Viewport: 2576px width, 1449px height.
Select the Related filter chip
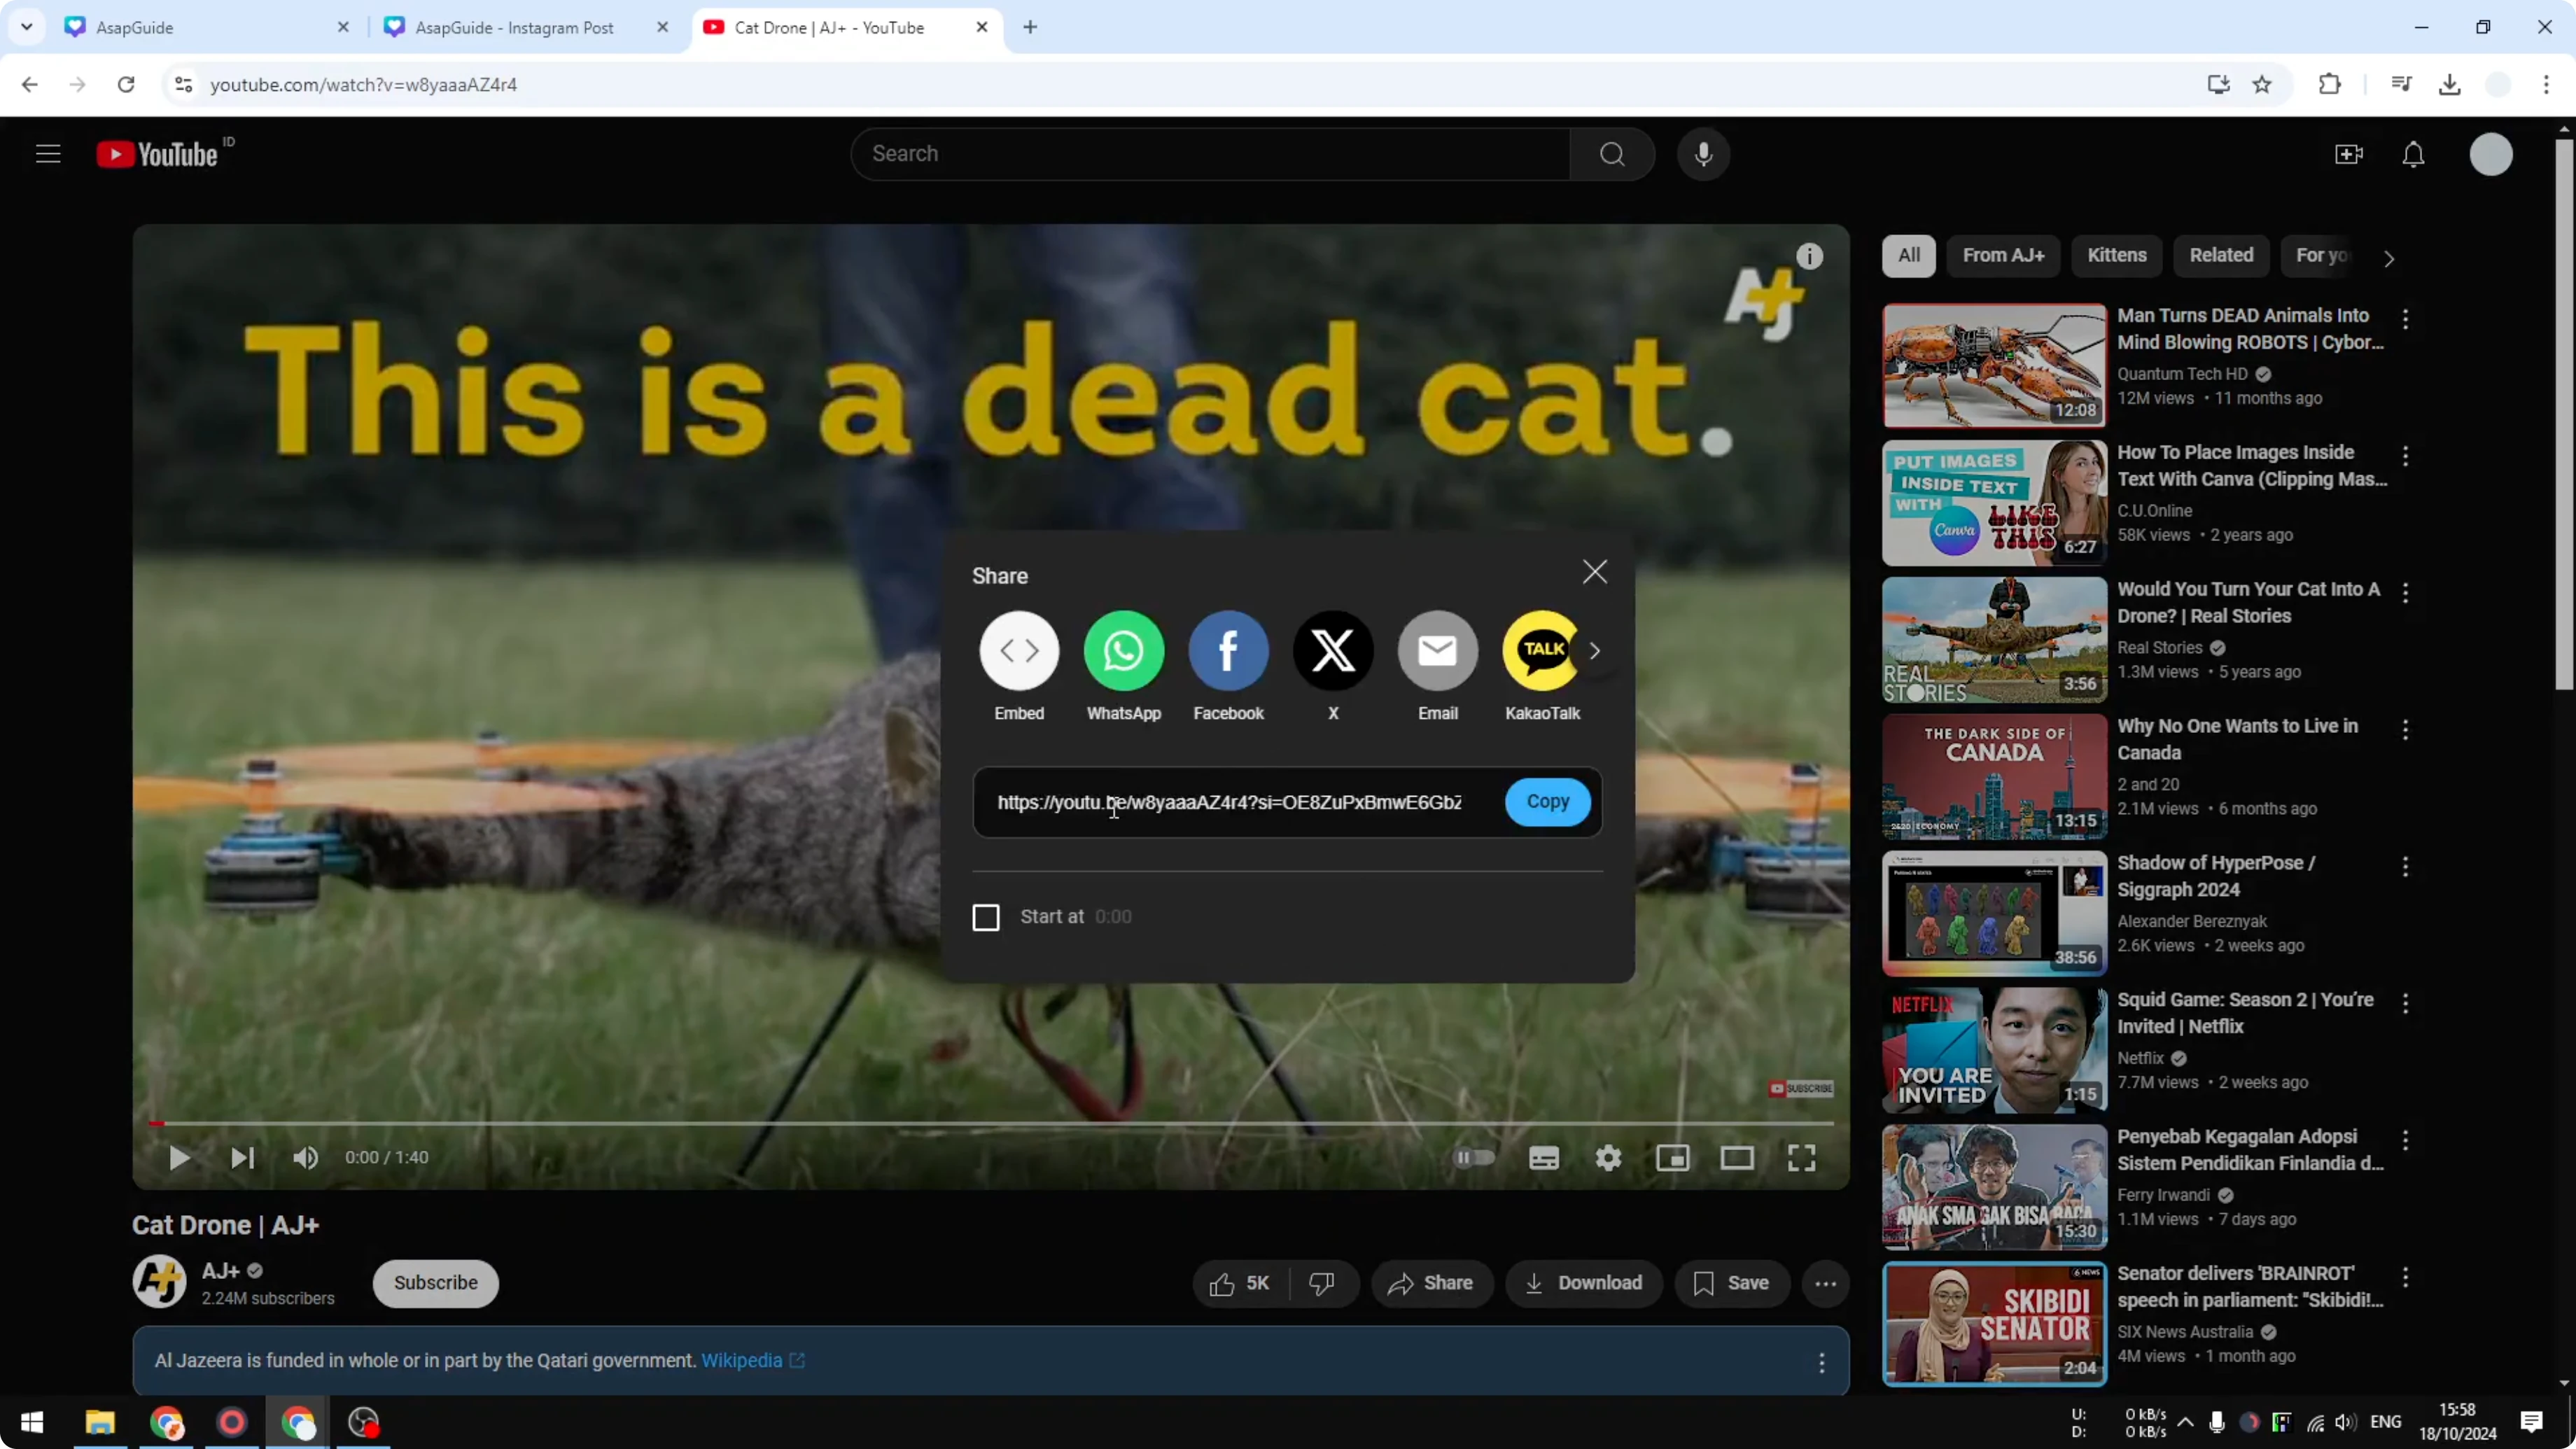[x=2221, y=255]
